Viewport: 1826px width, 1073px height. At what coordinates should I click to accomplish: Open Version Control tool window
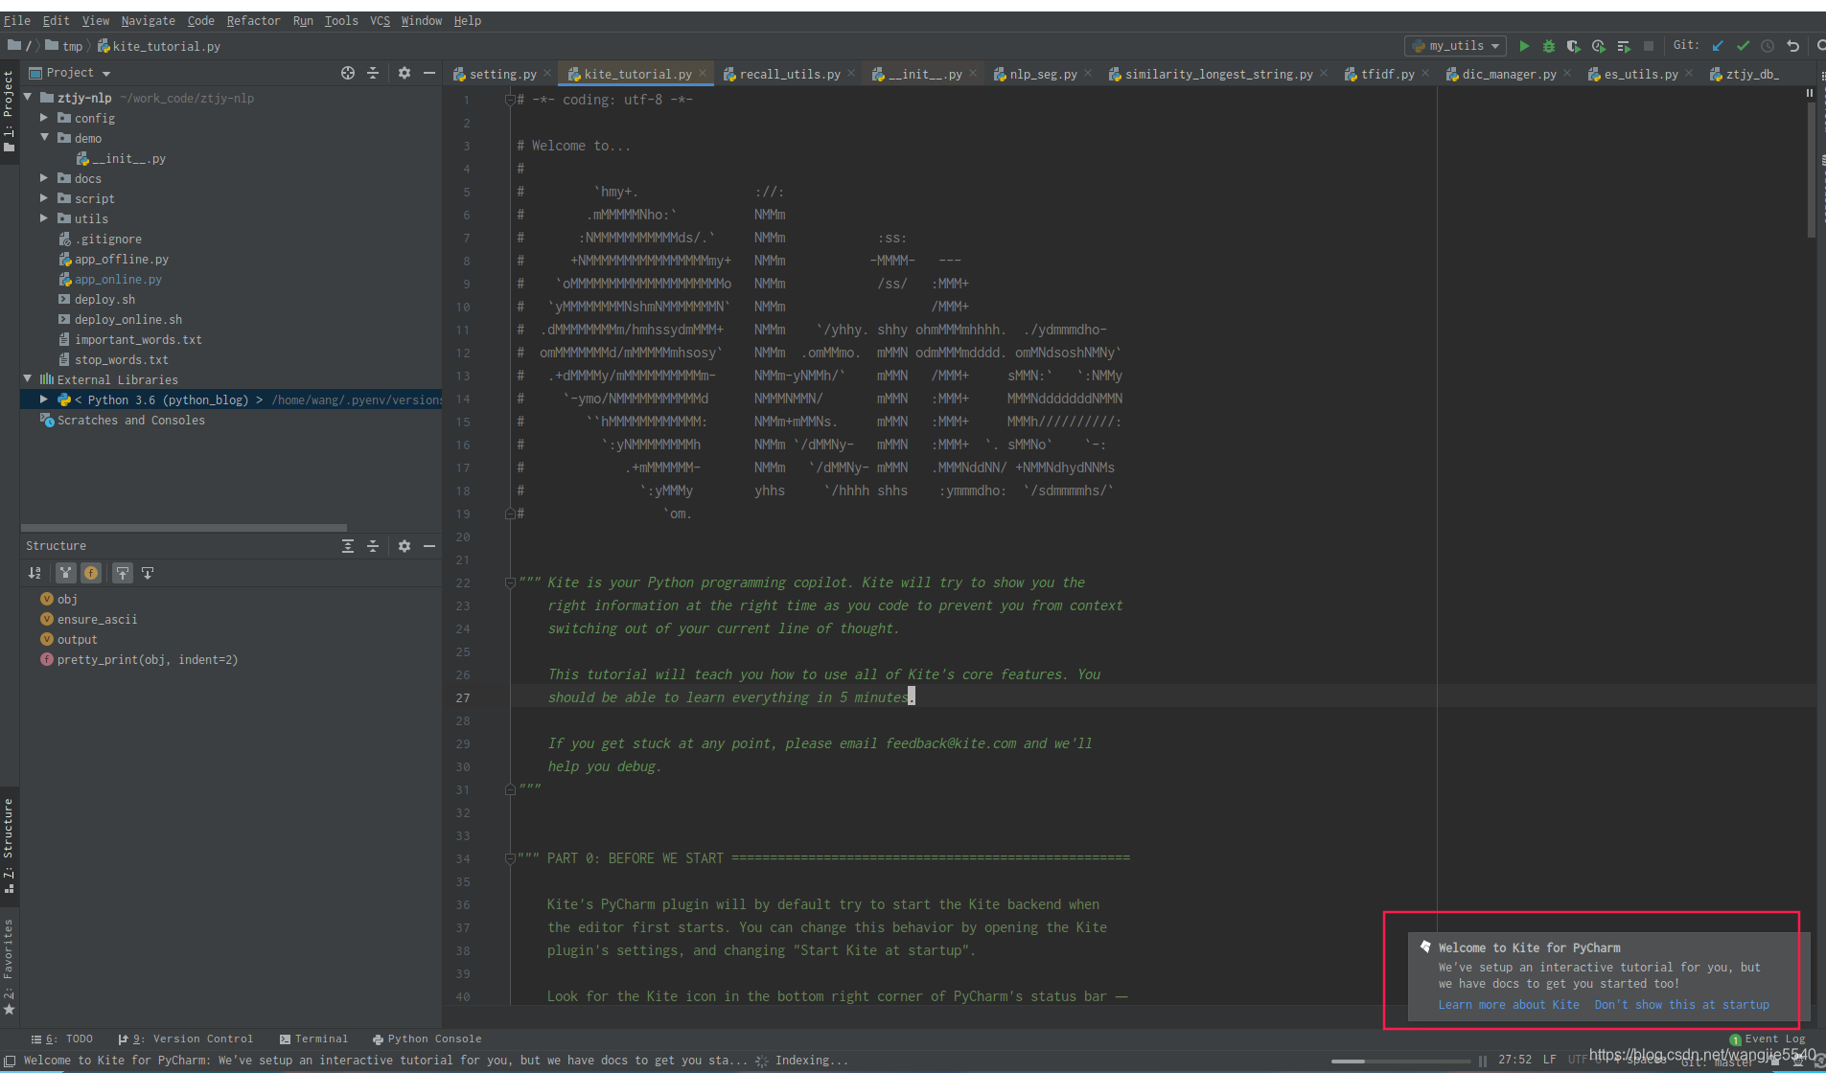pyautogui.click(x=186, y=1039)
